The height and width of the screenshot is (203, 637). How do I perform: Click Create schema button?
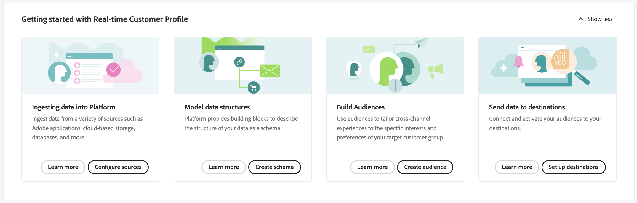coord(275,167)
